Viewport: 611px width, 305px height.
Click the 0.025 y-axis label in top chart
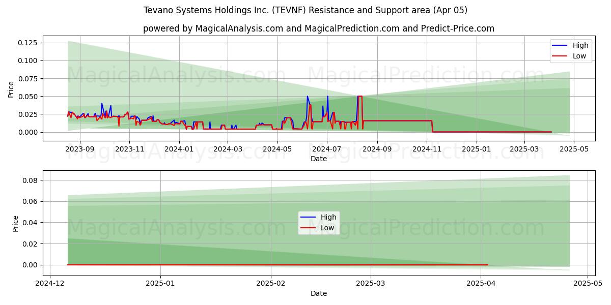click(x=29, y=114)
